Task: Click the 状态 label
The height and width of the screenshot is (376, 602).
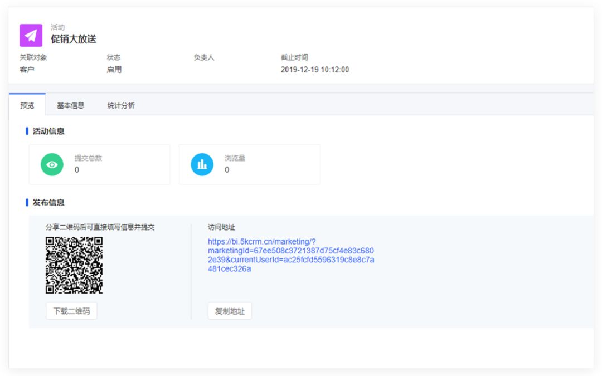Action: 114,57
